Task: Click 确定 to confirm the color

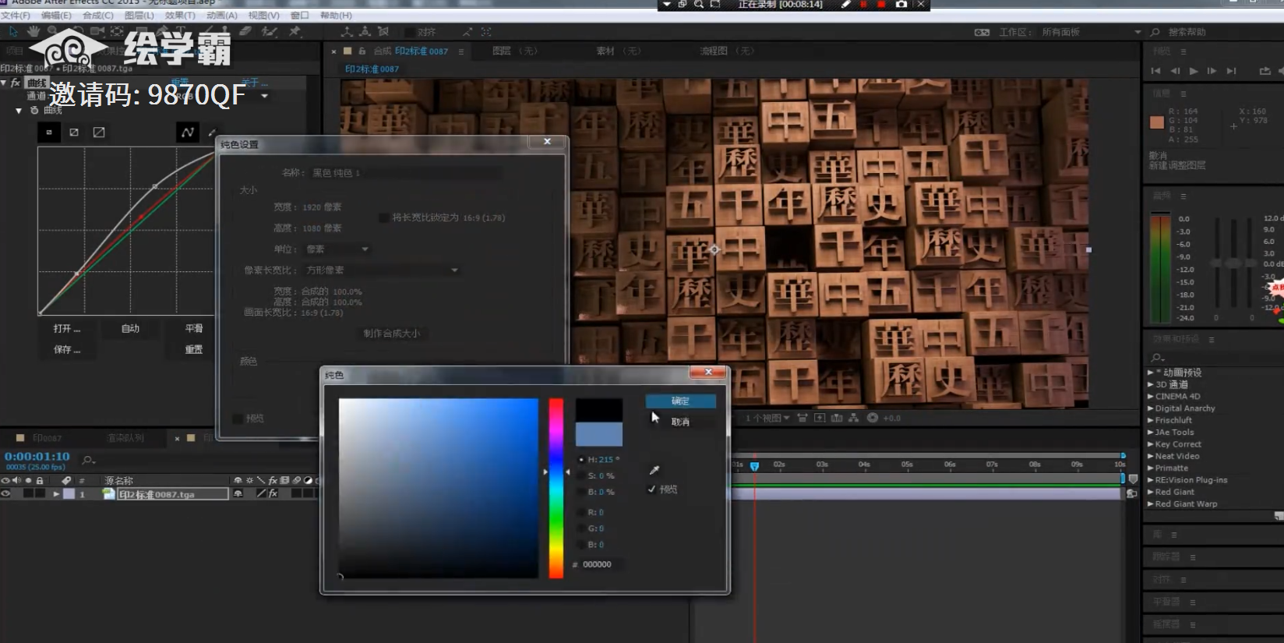Action: 680,401
